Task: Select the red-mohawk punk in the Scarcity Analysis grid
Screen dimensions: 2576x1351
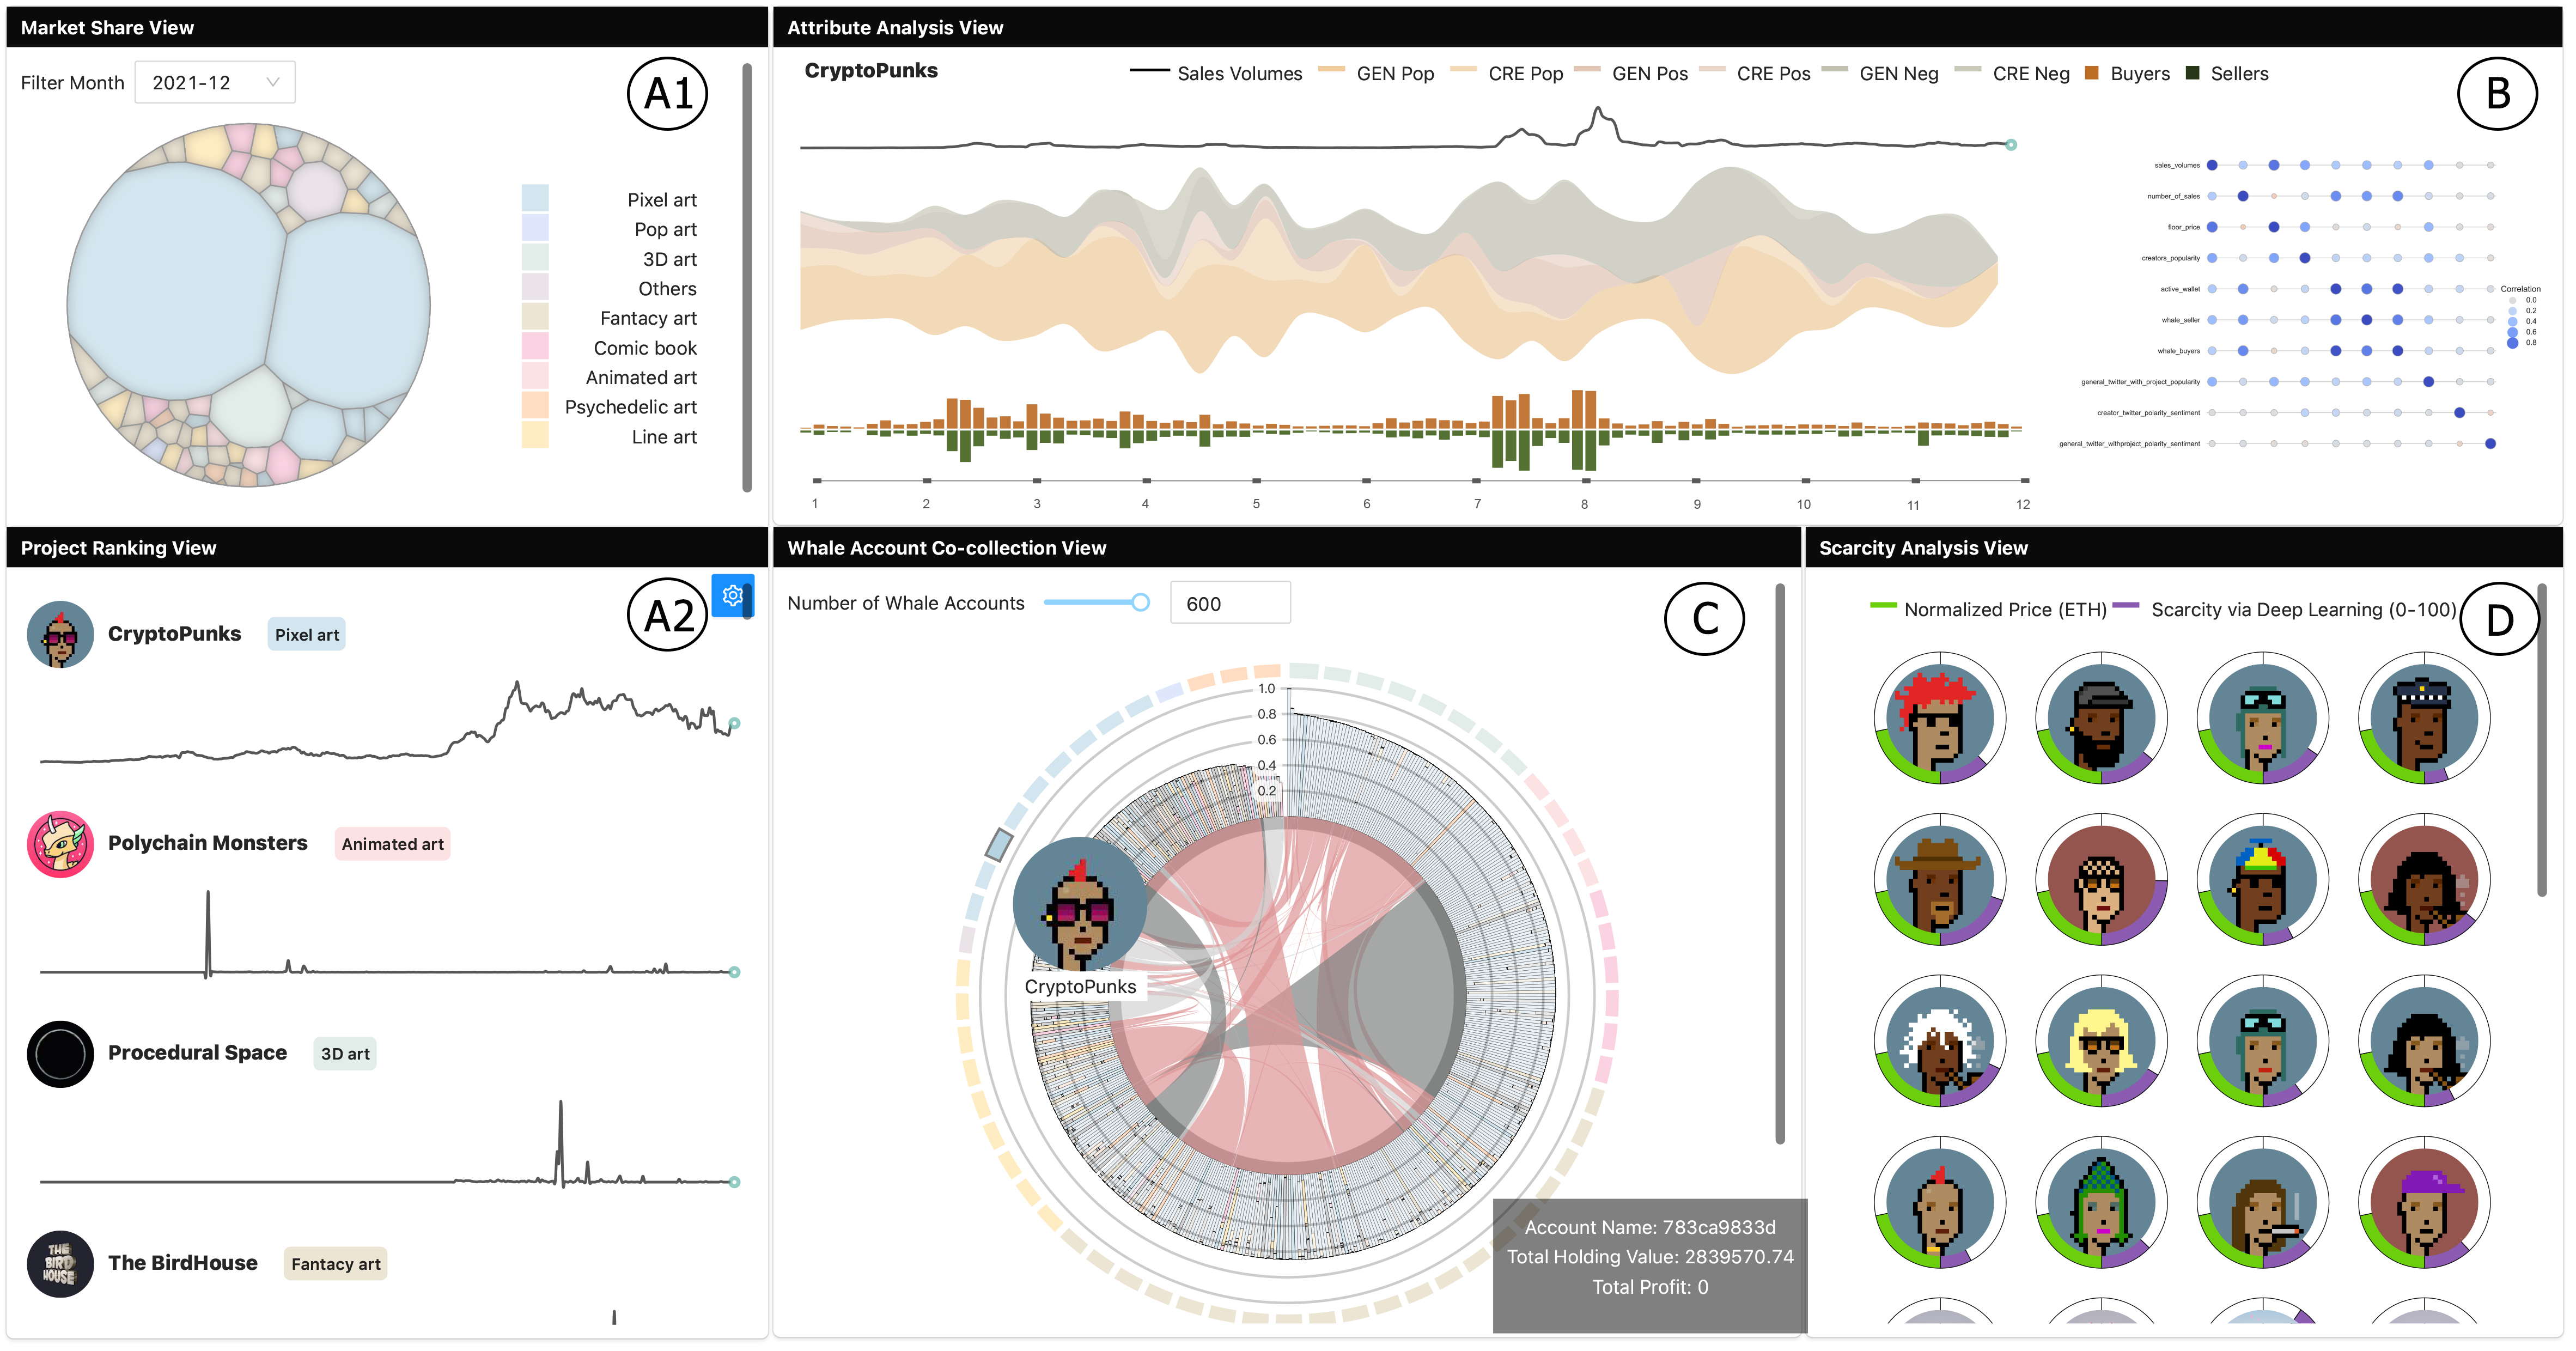Action: [1939, 718]
